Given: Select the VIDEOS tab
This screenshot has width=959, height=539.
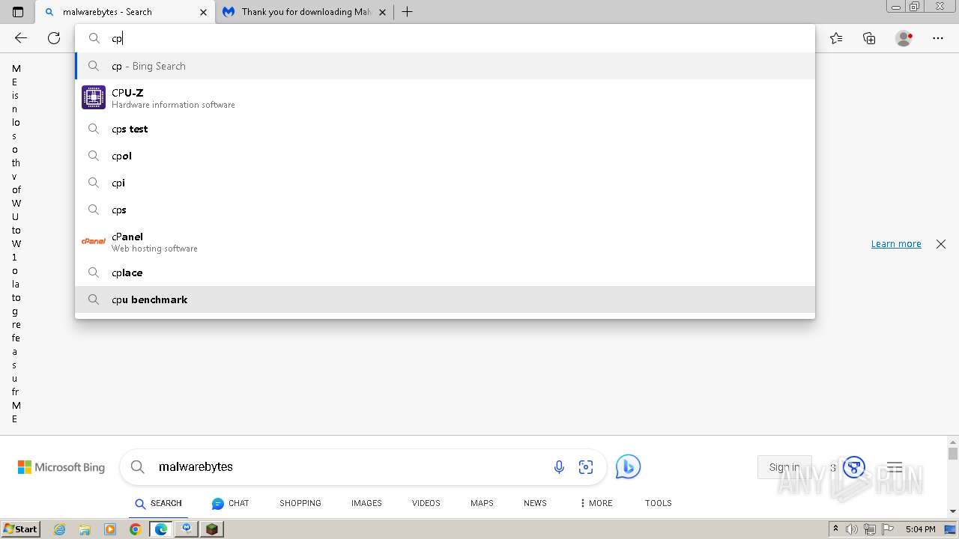Looking at the screenshot, I should coord(426,503).
